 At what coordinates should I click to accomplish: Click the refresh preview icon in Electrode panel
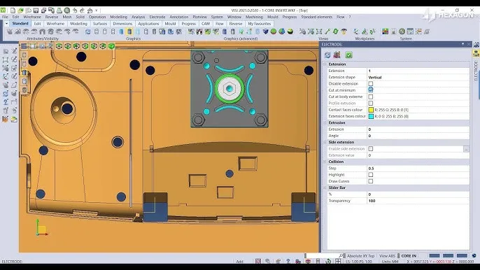click(327, 55)
